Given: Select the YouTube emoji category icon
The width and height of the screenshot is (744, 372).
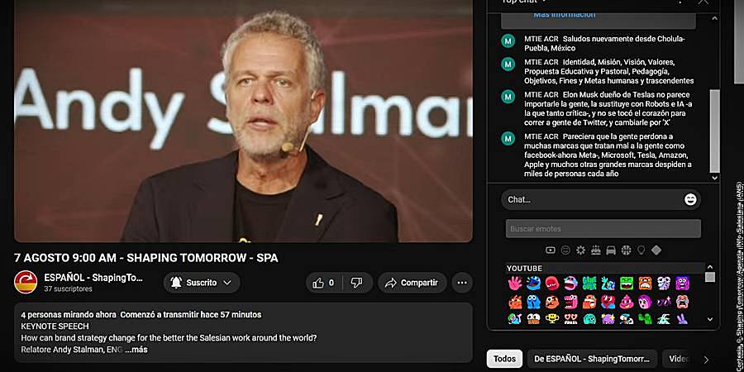Looking at the screenshot, I should click(x=551, y=250).
